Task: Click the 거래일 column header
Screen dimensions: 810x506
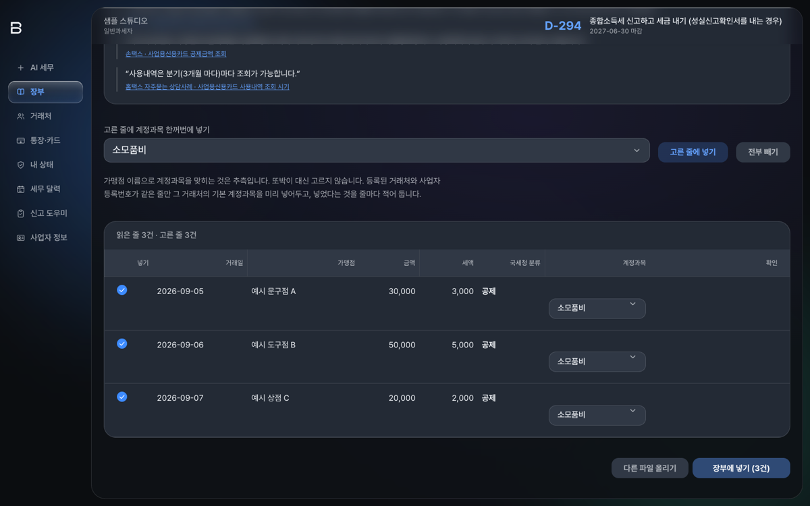Action: click(x=234, y=263)
